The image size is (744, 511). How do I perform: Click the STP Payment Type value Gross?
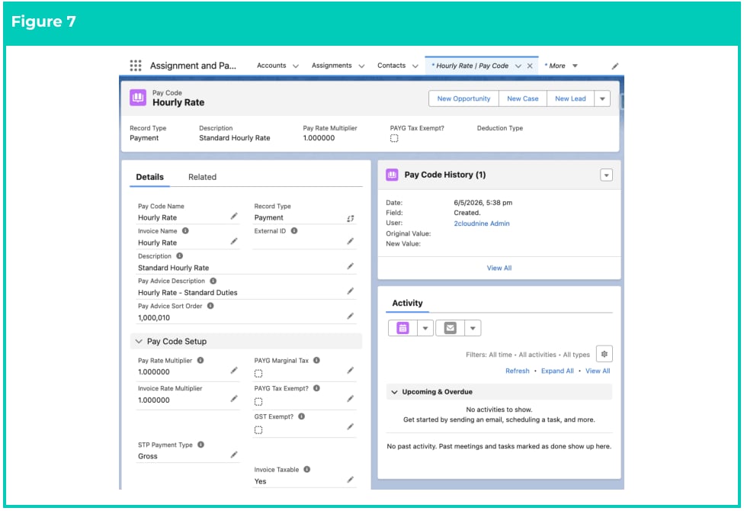pos(148,456)
